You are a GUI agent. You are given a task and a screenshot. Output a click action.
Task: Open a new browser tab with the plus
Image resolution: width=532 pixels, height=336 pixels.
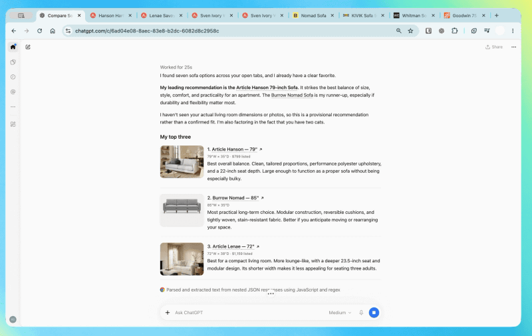(496, 15)
